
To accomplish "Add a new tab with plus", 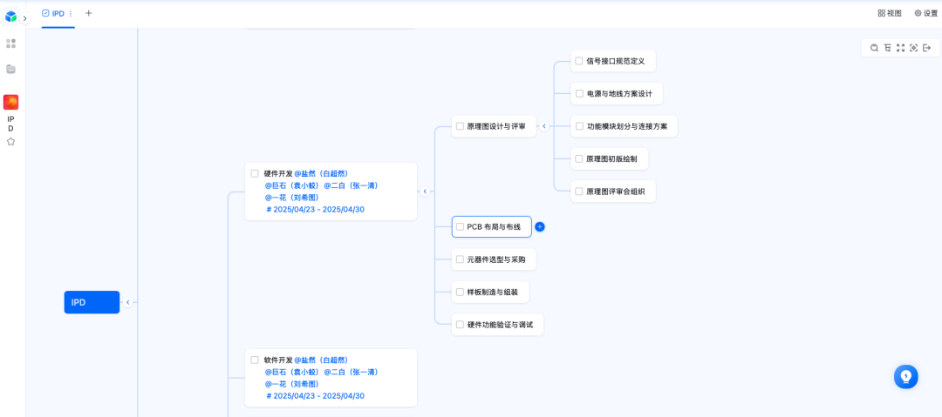I will [x=88, y=13].
